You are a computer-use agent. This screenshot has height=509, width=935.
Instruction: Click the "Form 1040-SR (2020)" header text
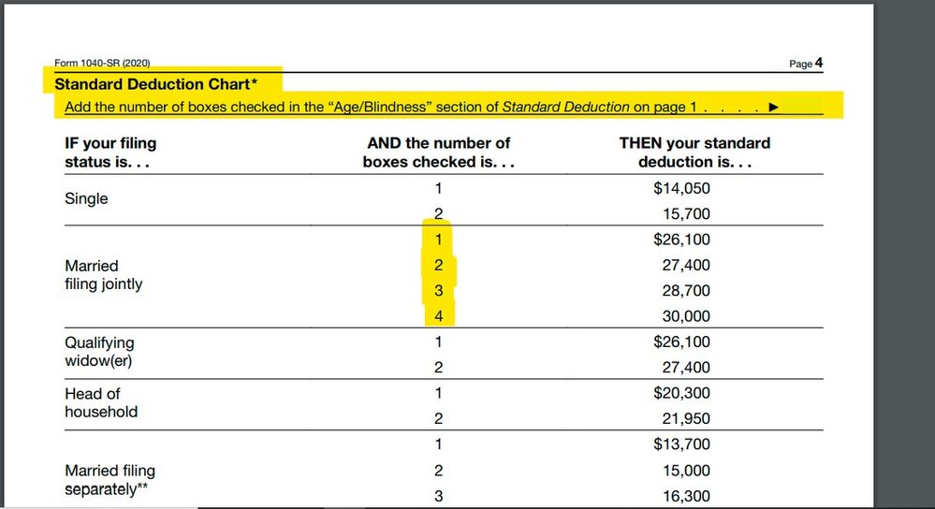103,63
